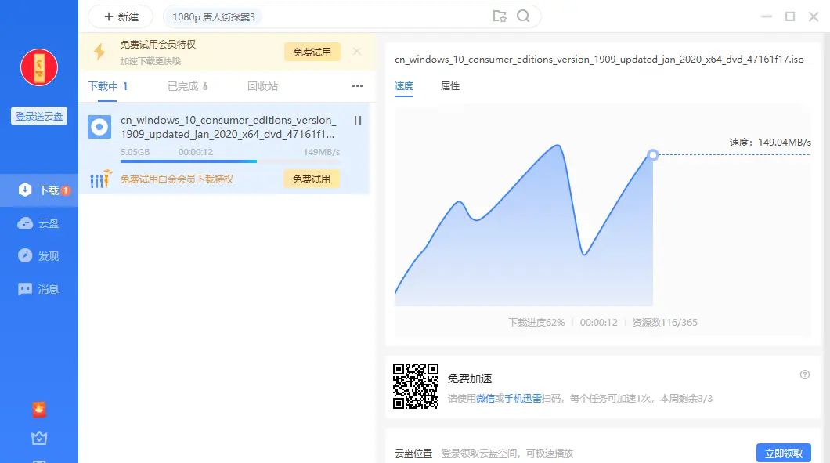Switch to the 速度 tab in details

click(x=404, y=86)
